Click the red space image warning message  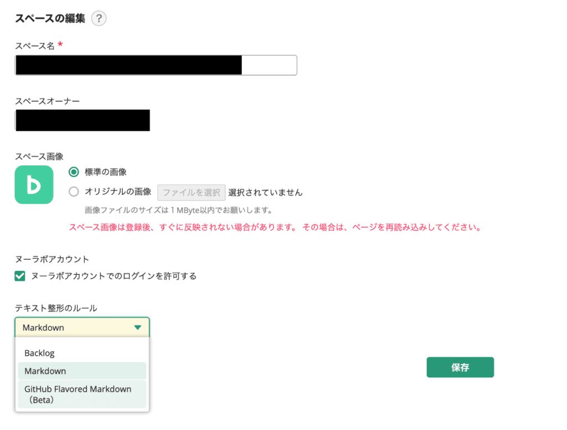pyautogui.click(x=277, y=227)
